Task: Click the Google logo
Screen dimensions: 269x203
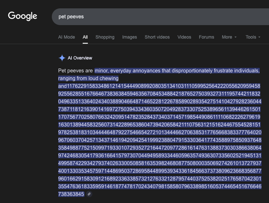Action: pyautogui.click(x=23, y=16)
